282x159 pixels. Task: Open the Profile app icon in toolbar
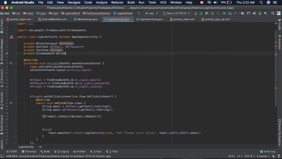pos(224,13)
